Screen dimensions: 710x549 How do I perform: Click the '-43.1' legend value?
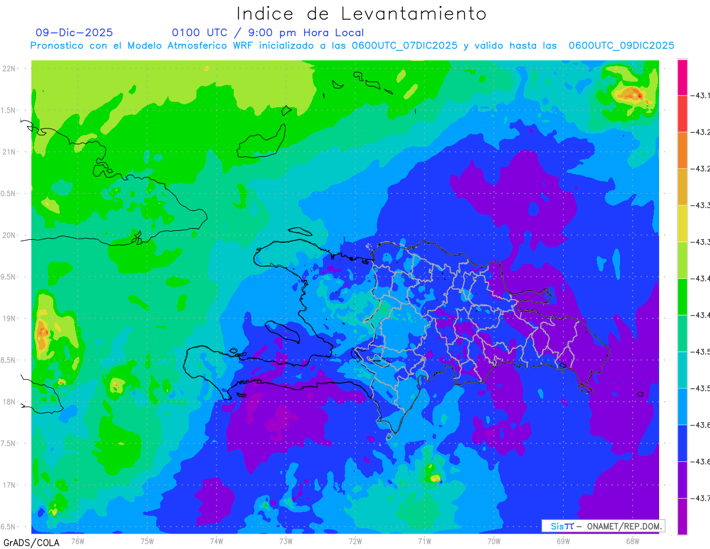(x=701, y=95)
